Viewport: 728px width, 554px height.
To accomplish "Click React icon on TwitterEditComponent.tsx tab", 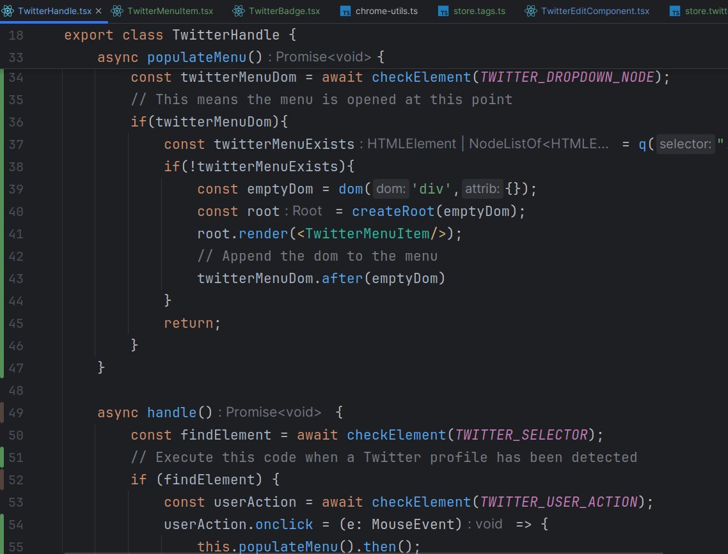I will (531, 11).
